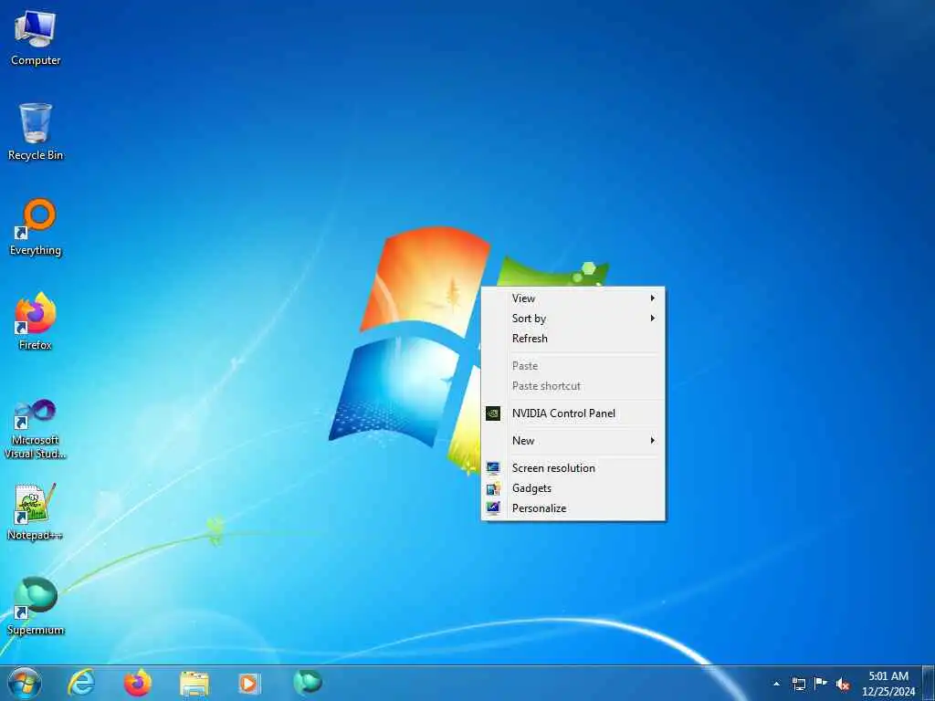Click the Screen resolution monitor icon
935x701 pixels.
pos(493,468)
